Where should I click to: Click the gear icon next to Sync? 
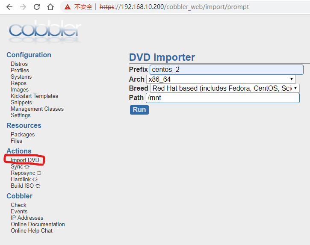coord(27,167)
